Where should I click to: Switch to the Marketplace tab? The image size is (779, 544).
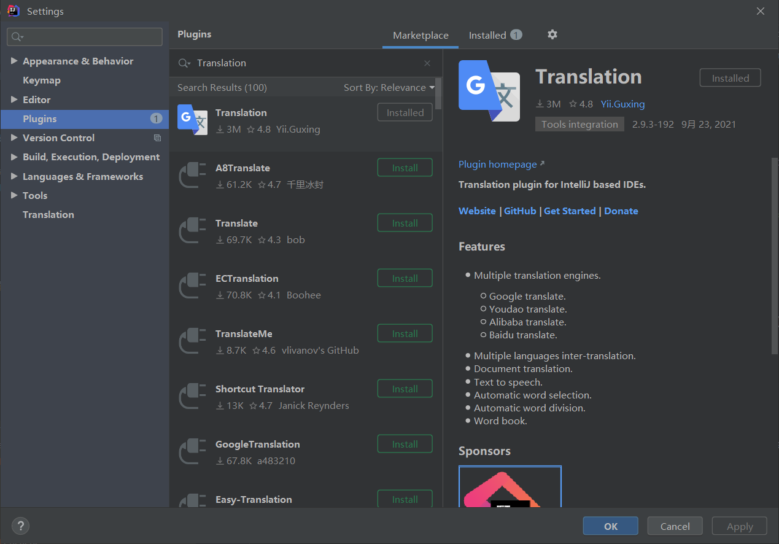tap(420, 35)
